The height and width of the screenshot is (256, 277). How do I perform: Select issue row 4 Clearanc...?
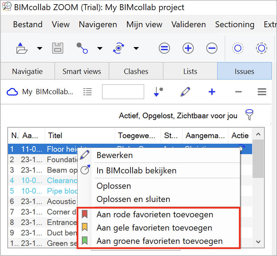tap(43, 180)
